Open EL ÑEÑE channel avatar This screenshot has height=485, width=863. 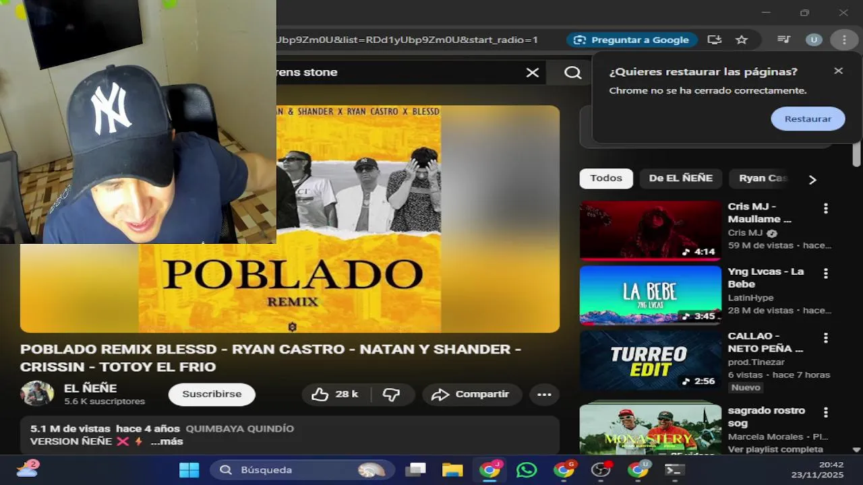point(37,394)
